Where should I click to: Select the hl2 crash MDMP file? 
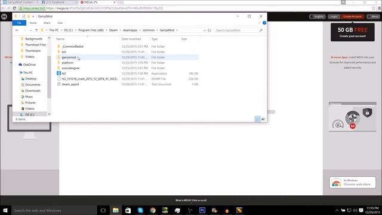pos(90,79)
